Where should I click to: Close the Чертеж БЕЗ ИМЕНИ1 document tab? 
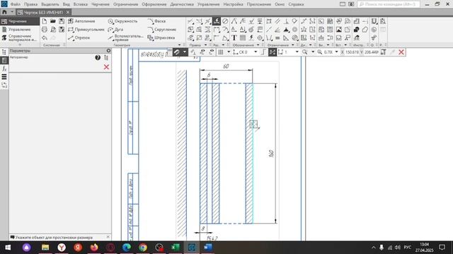click(x=68, y=13)
